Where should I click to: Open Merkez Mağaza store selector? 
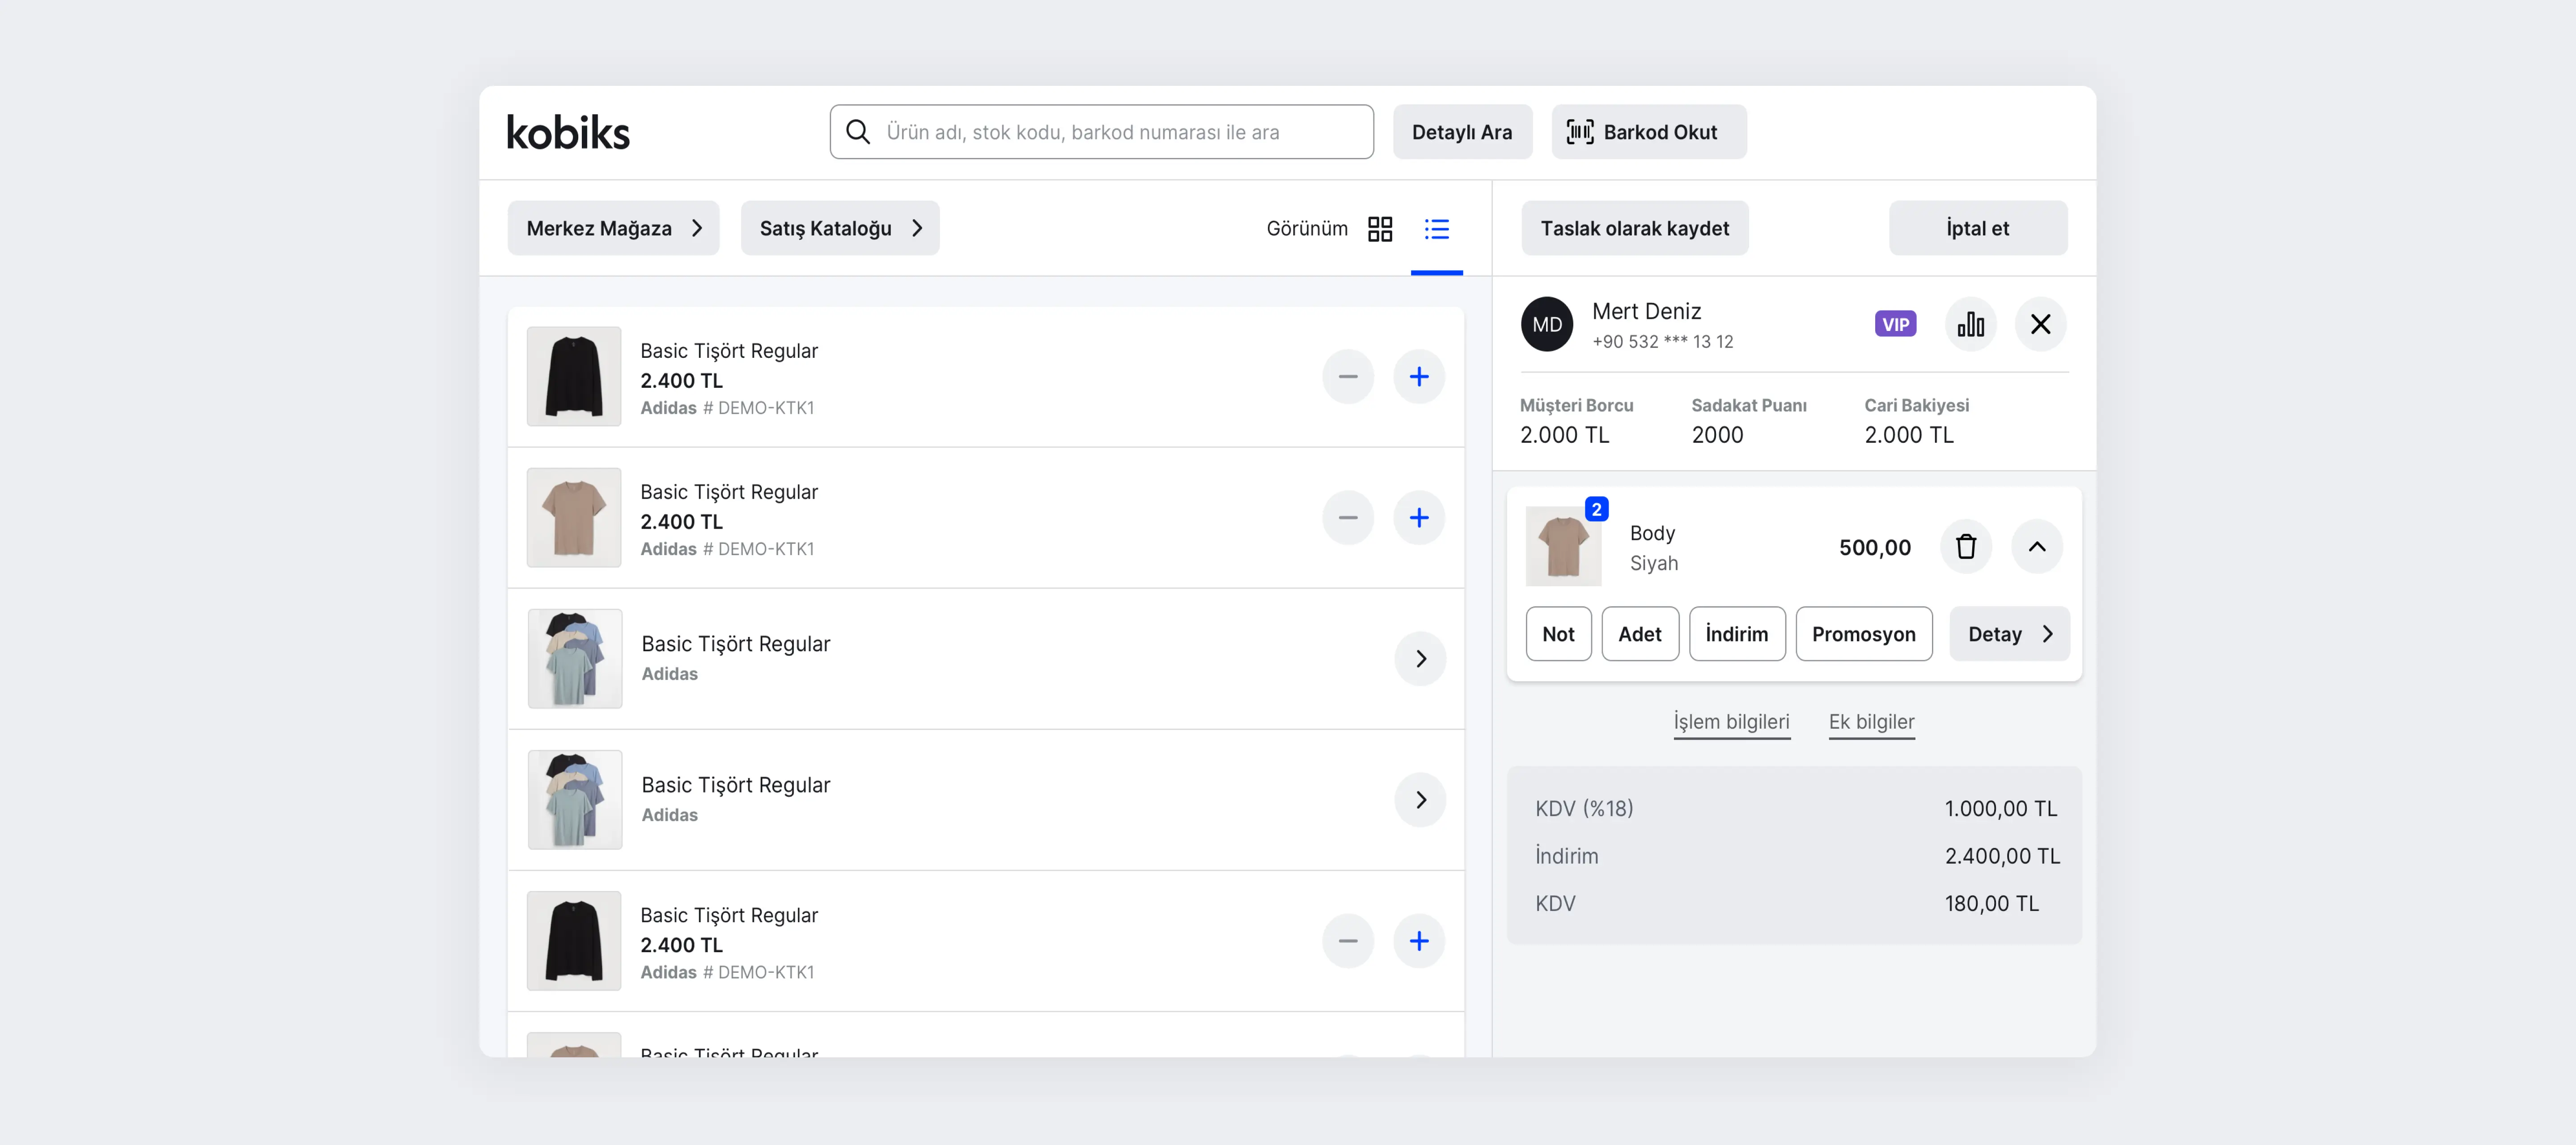613,228
